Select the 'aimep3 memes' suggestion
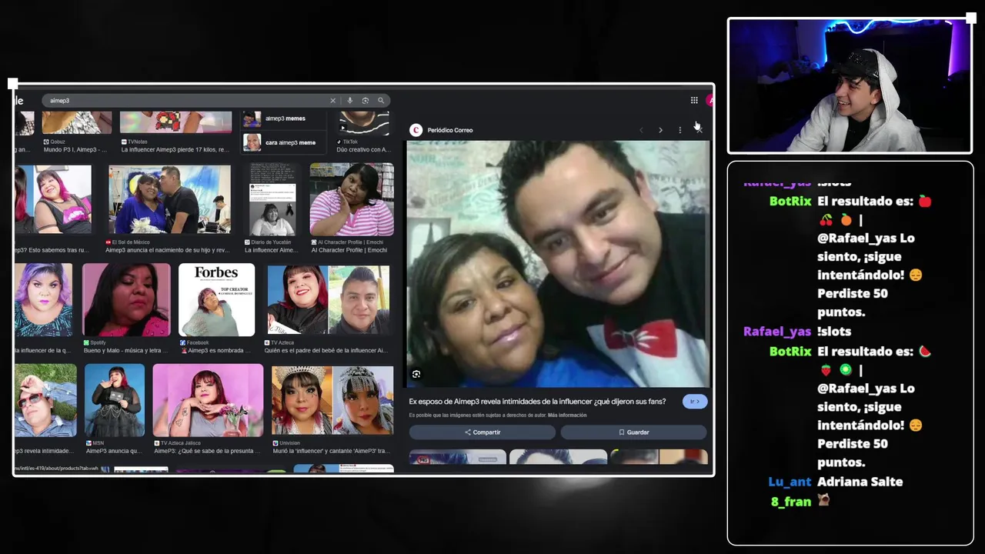 tap(283, 118)
